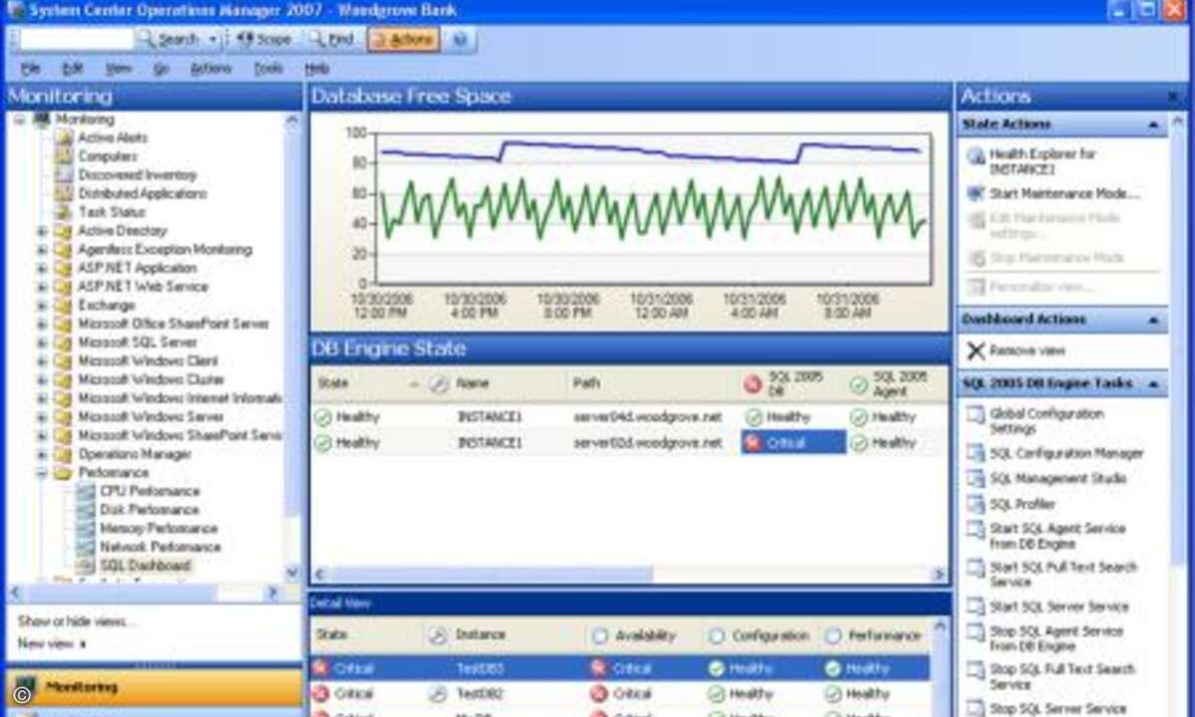Click Stop SQL Full Text Search icon
The image size is (1195, 717).
[x=976, y=670]
